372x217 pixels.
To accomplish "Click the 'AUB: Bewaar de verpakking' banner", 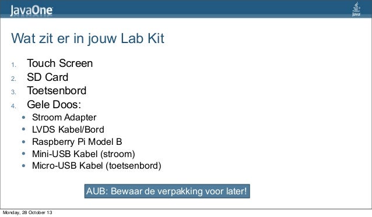I will (167, 191).
